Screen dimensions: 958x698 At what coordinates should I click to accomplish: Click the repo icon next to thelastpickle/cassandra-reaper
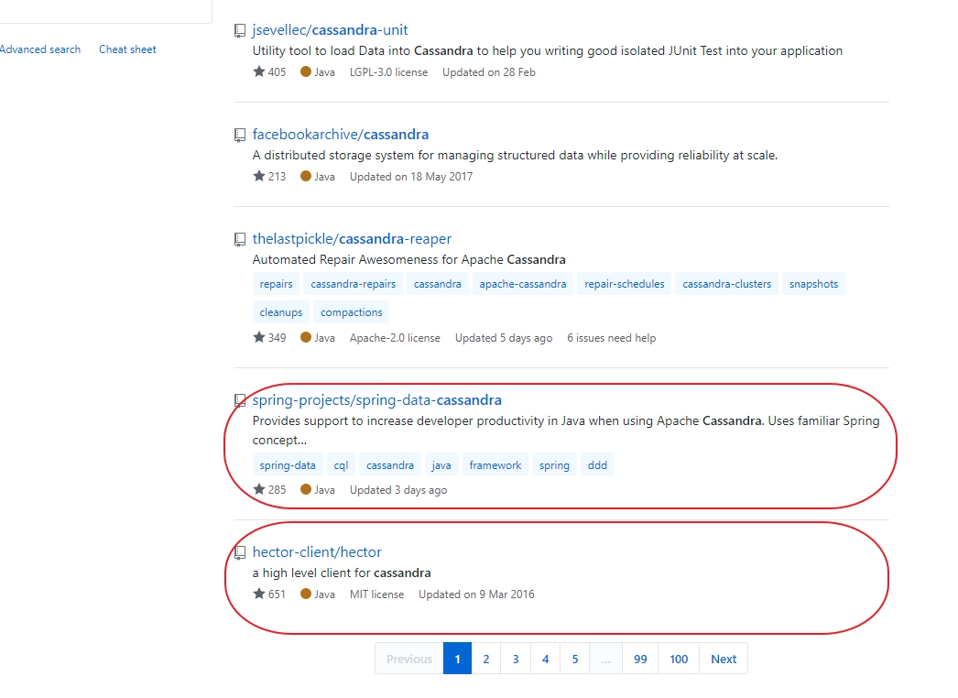coord(240,240)
